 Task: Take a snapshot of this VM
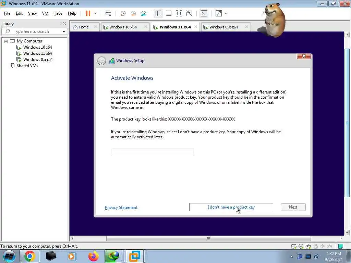coord(123,13)
